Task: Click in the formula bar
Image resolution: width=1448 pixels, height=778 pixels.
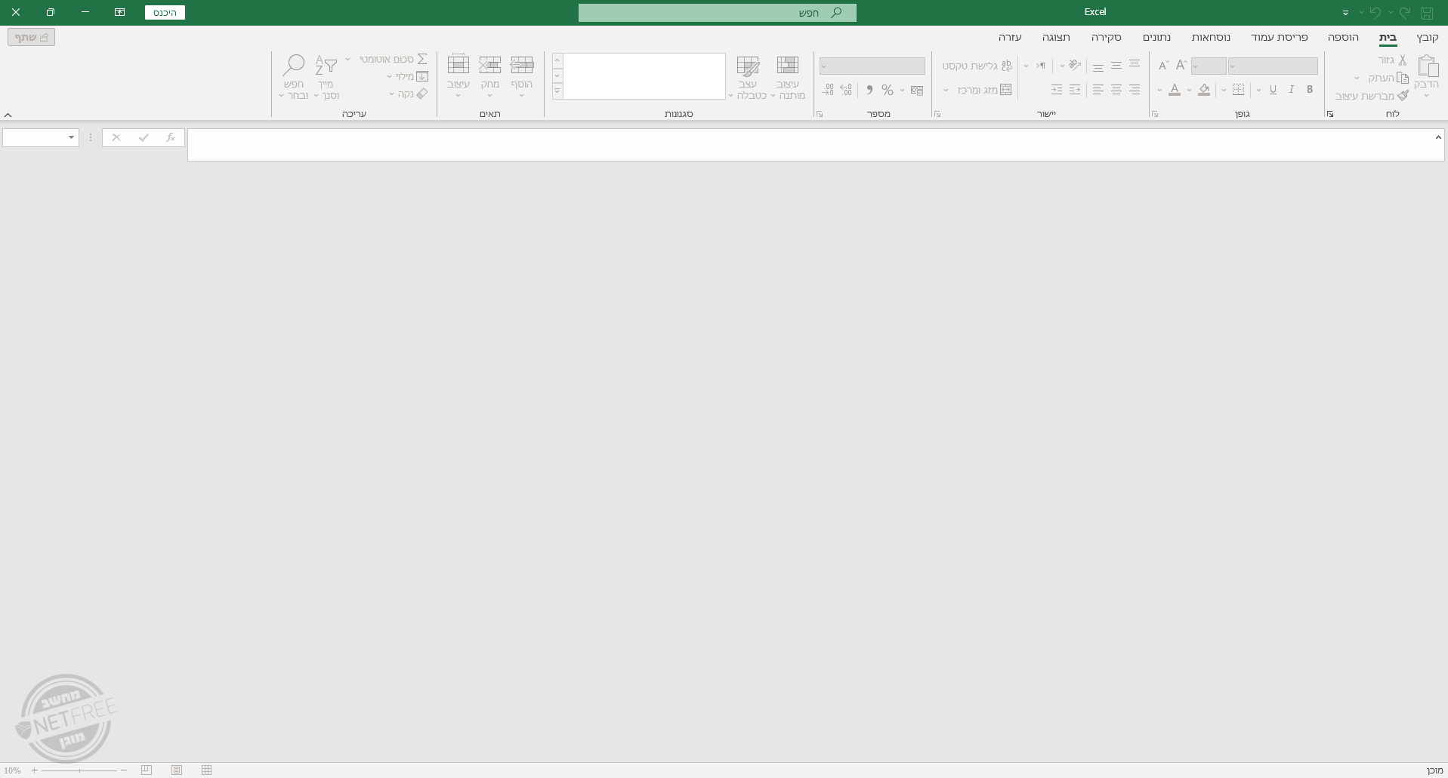Action: [x=812, y=145]
